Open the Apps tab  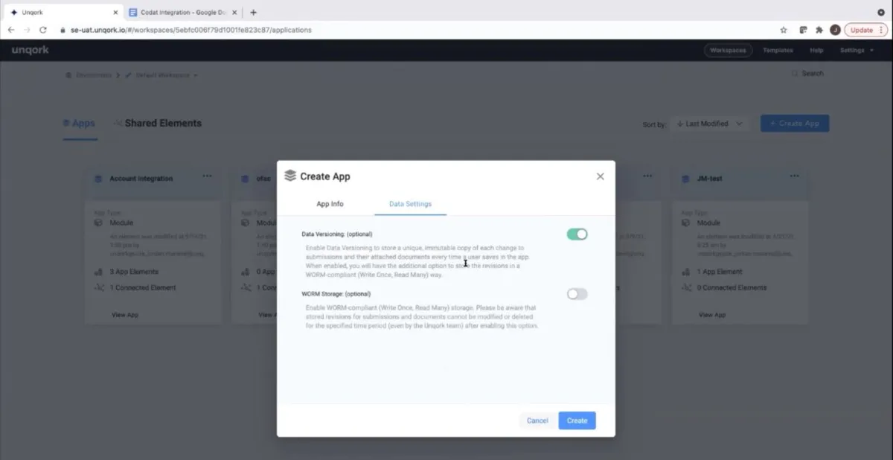79,124
